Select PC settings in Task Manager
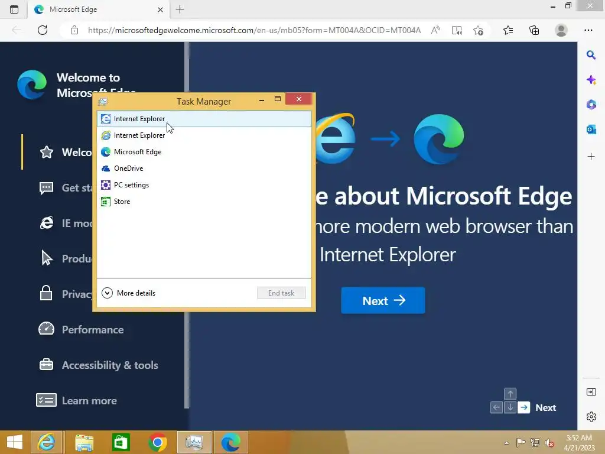 [x=204, y=185]
